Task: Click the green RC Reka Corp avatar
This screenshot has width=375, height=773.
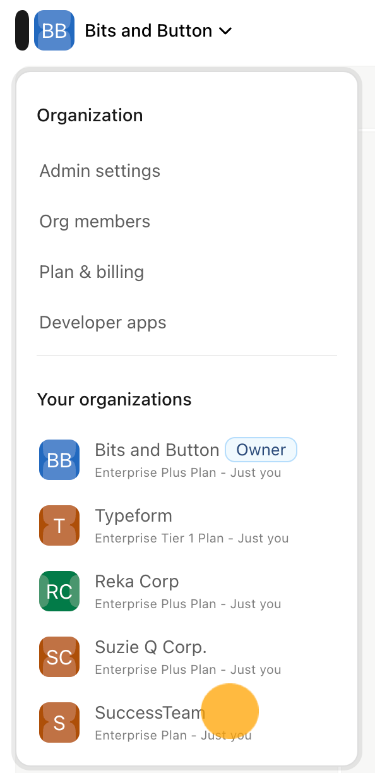Action: [59, 591]
